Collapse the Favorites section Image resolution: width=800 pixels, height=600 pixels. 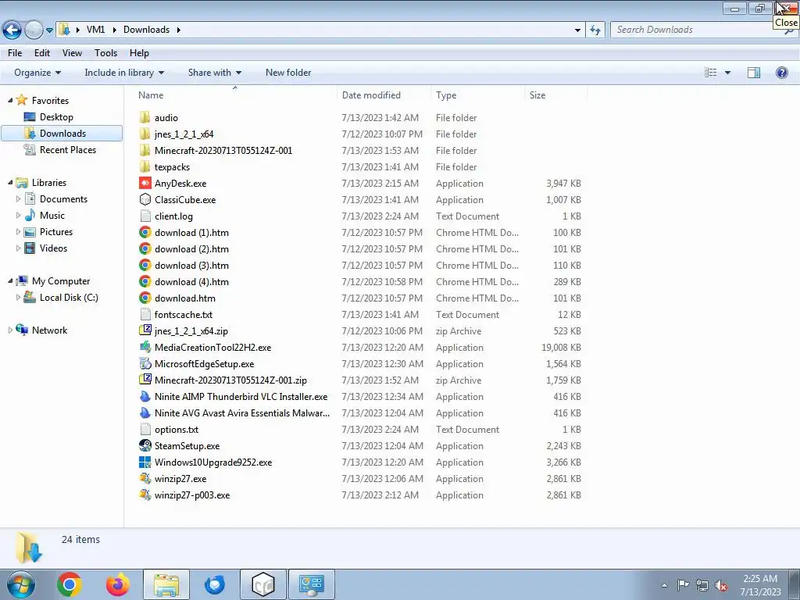point(10,101)
